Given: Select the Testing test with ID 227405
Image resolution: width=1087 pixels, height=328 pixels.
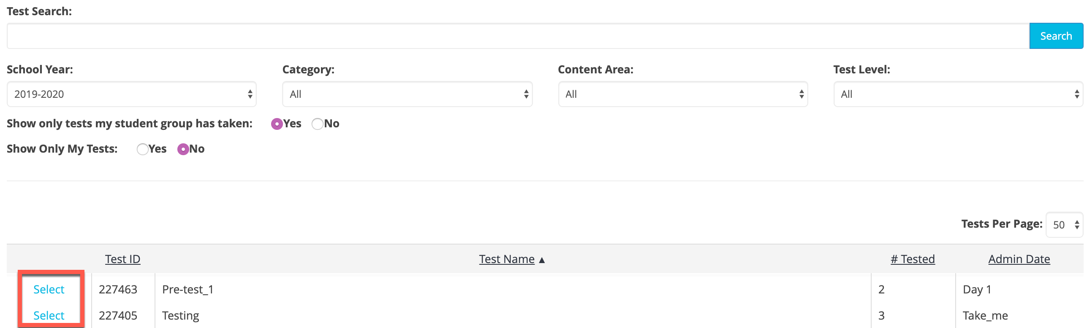Looking at the screenshot, I should (x=49, y=315).
